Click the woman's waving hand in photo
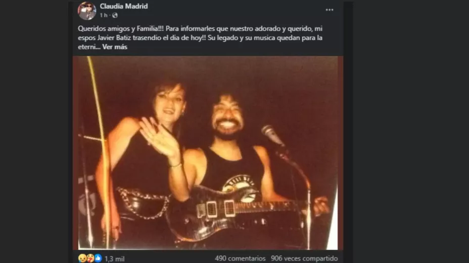 coord(159,137)
